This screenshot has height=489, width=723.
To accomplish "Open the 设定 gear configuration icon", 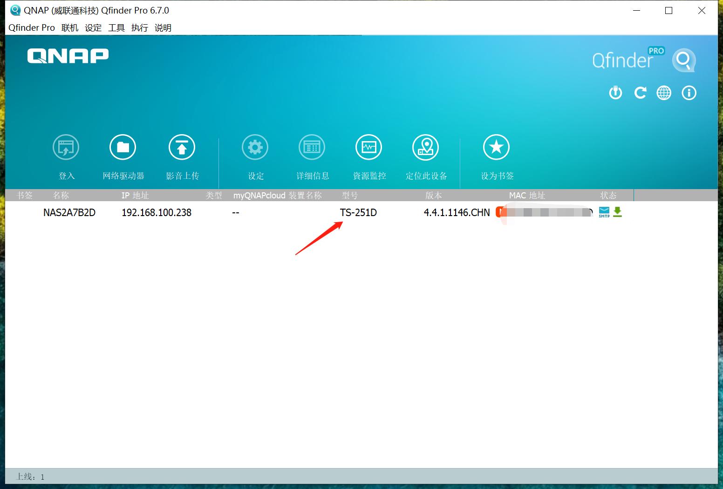I will pos(255,148).
